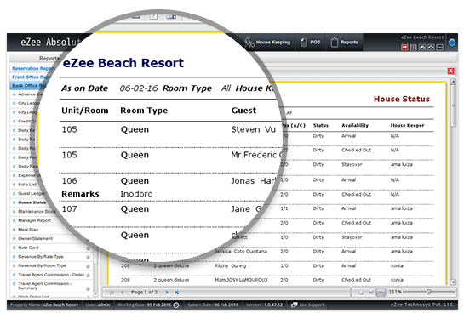This screenshot has width=464, height=319.
Task: Favorite Revenue By Rate Type star
Action: (x=88, y=258)
